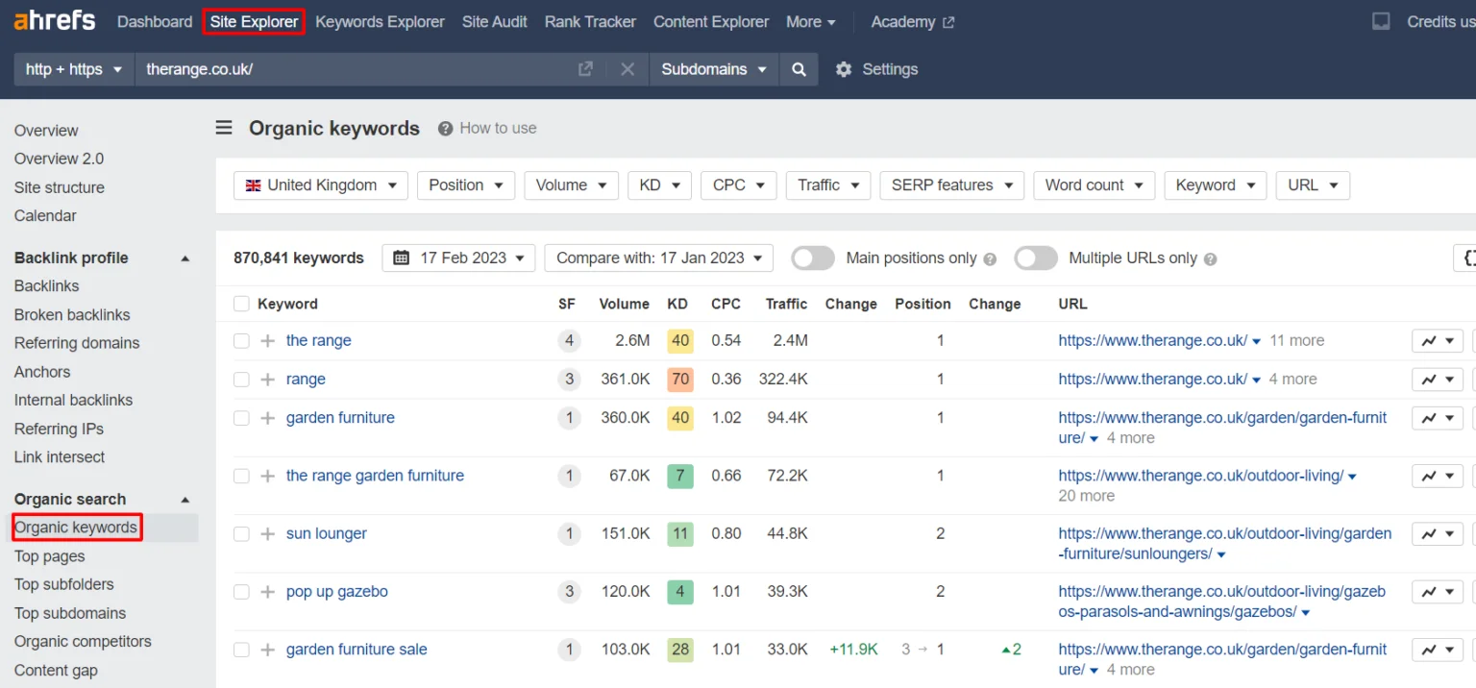The height and width of the screenshot is (688, 1476).
Task: Sort table by Volume column header
Action: [625, 304]
